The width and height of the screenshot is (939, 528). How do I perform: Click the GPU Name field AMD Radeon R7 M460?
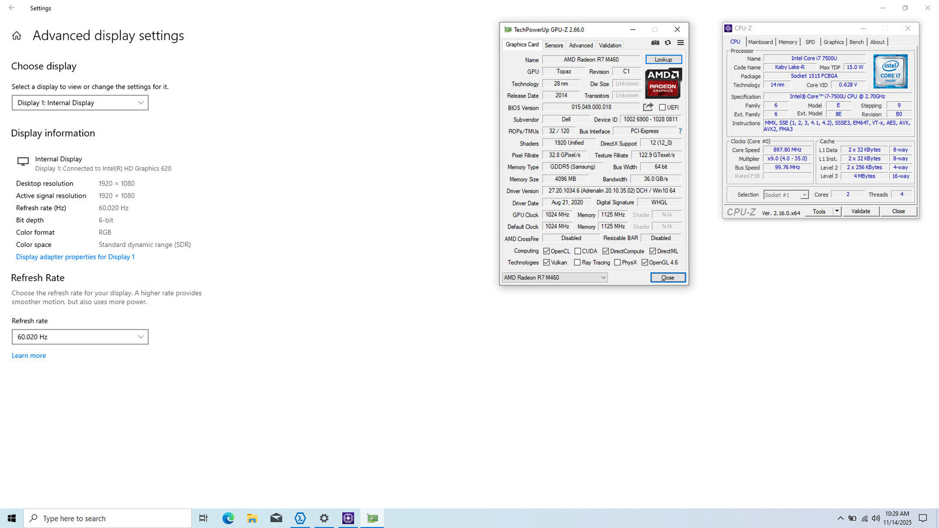click(x=591, y=59)
